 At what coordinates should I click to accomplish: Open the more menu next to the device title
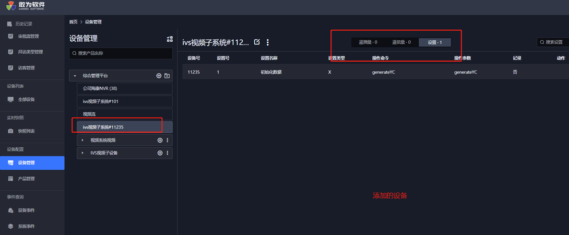click(268, 42)
